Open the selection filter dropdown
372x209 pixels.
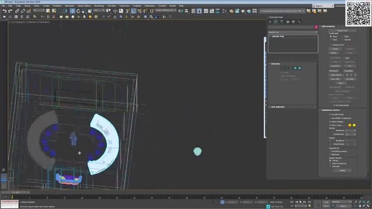pos(39,10)
